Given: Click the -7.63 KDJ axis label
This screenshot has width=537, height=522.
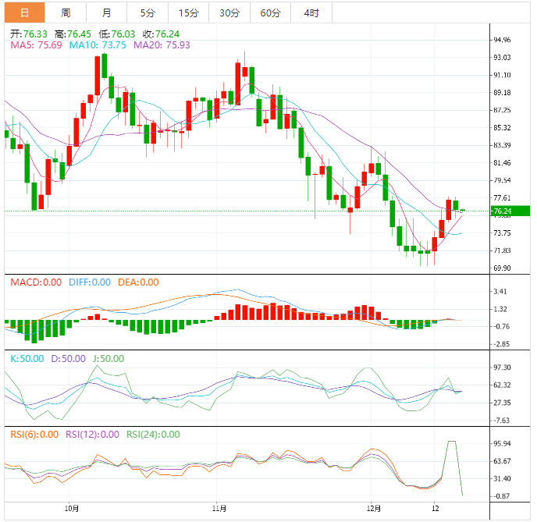Looking at the screenshot, I should 501,421.
